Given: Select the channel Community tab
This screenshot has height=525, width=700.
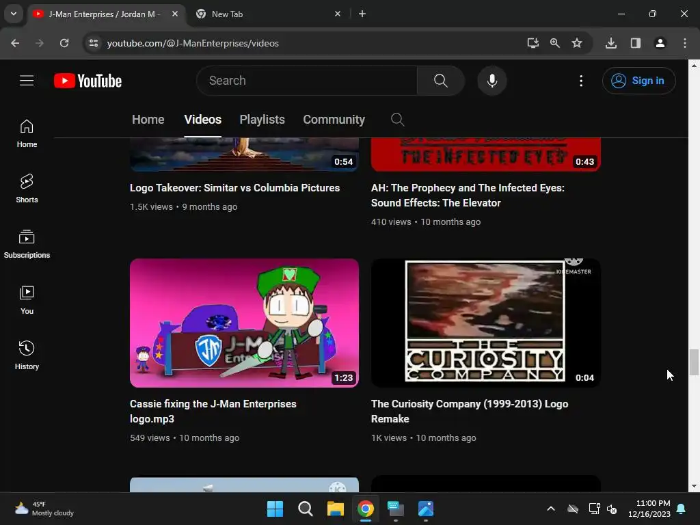Looking at the screenshot, I should click(334, 120).
